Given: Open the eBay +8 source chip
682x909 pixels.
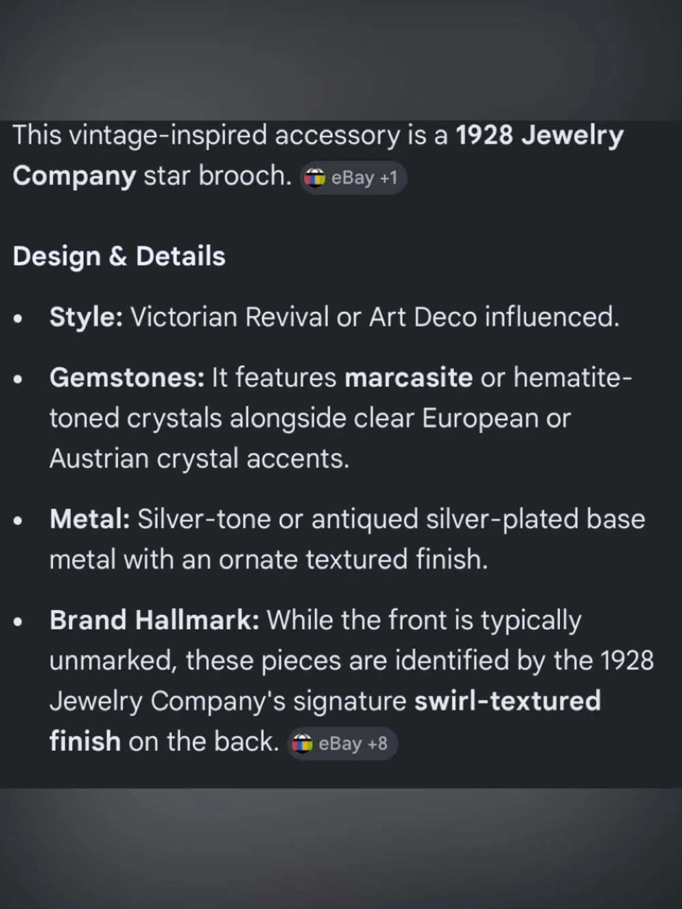Looking at the screenshot, I should [x=342, y=743].
